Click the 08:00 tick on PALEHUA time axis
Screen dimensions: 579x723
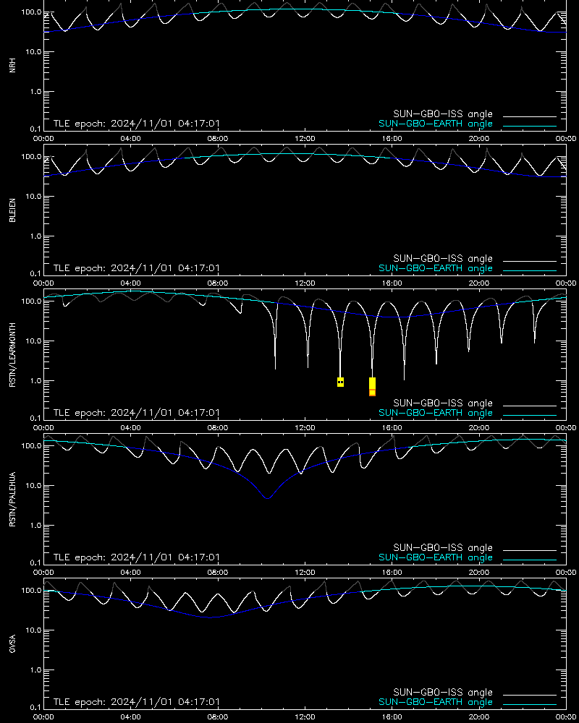pos(217,572)
